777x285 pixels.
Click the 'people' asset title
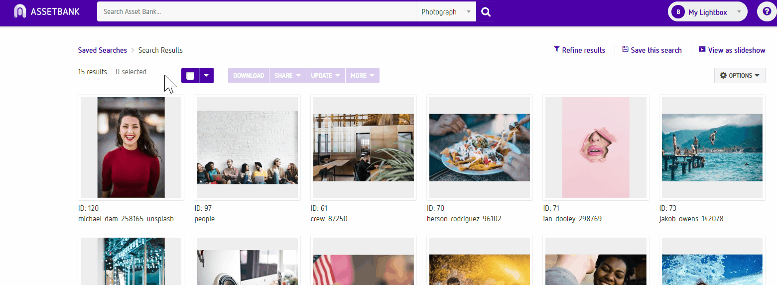pyautogui.click(x=205, y=219)
